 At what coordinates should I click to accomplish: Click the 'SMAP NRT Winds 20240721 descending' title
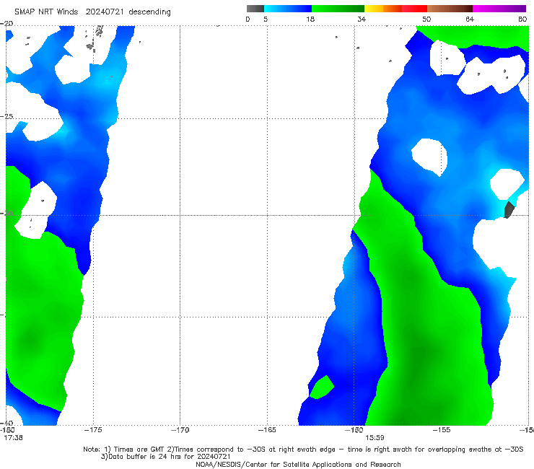coord(92,12)
